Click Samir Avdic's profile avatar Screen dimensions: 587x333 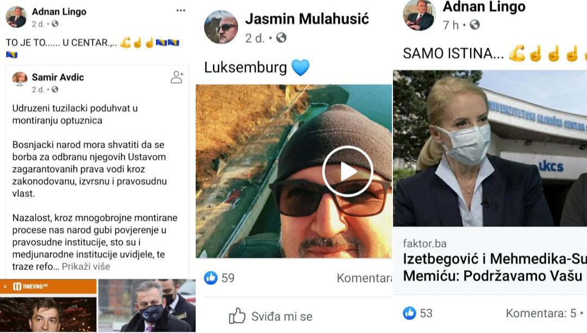20,79
